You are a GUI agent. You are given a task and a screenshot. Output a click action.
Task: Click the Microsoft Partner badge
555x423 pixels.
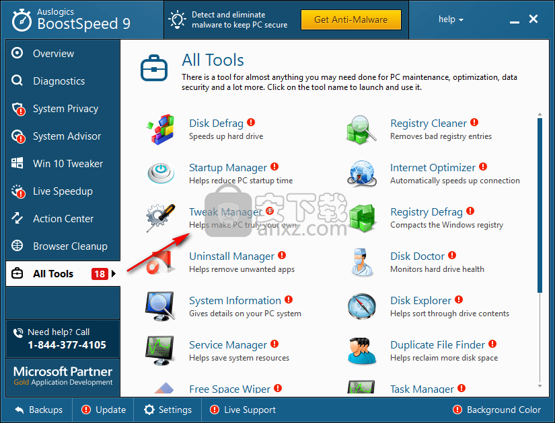pyautogui.click(x=63, y=377)
